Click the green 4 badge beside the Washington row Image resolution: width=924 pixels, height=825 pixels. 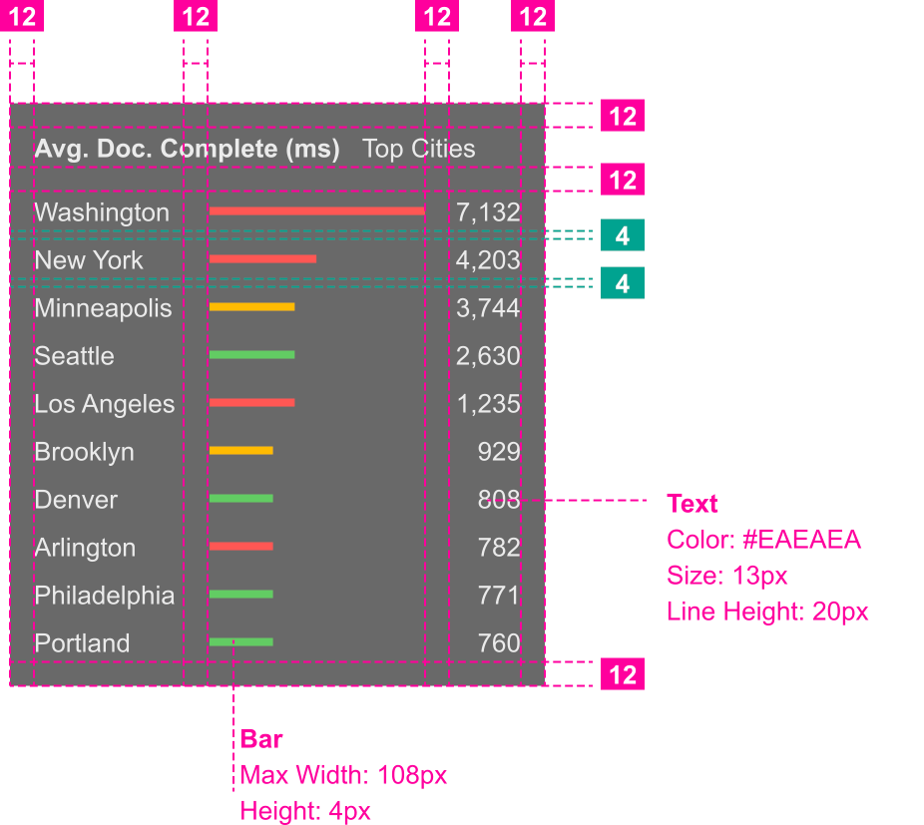pyautogui.click(x=622, y=236)
